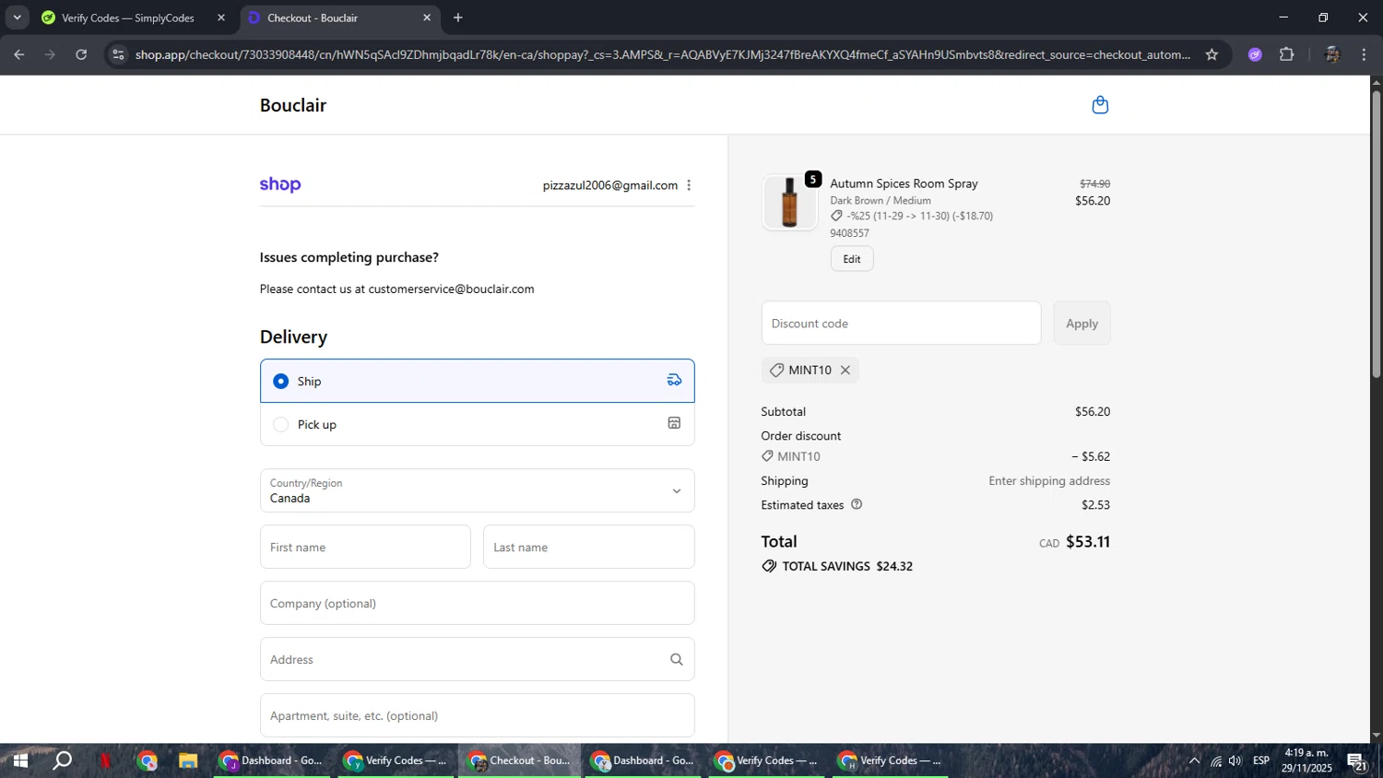The height and width of the screenshot is (778, 1383).
Task: Show estimated taxes help info
Action: [857, 504]
